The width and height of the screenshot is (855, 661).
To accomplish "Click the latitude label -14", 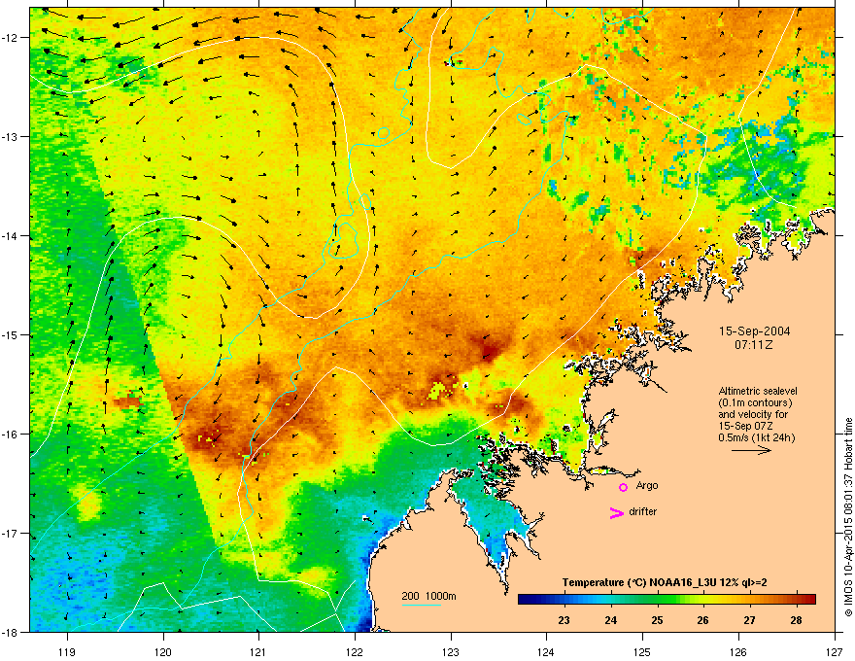I will pos(11,235).
